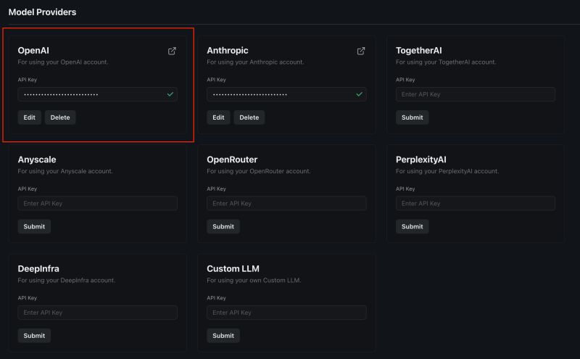Image resolution: width=580 pixels, height=359 pixels.
Task: Edit the OpenAI API key
Action: click(29, 117)
